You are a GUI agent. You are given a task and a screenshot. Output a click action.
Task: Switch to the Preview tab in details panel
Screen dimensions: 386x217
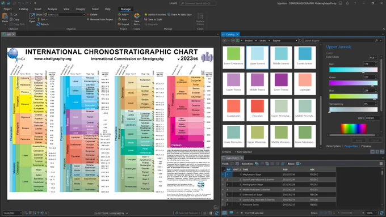pos(366,146)
